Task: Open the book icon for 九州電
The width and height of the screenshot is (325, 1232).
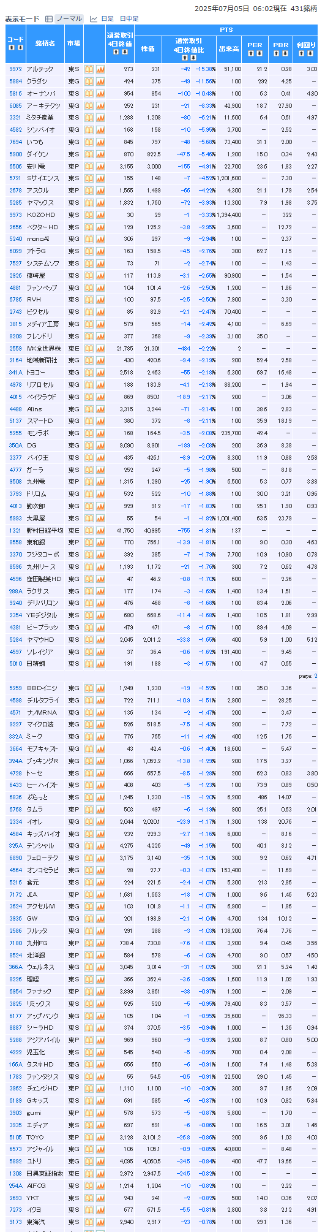Action: (89, 482)
